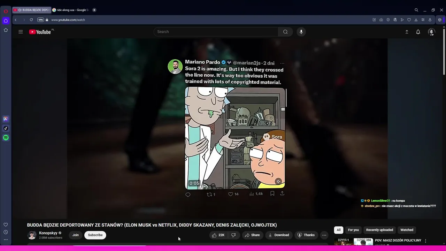Image resolution: width=446 pixels, height=251 pixels.
Task: Open sidebar three-dot more options
Action: [x=6, y=239]
